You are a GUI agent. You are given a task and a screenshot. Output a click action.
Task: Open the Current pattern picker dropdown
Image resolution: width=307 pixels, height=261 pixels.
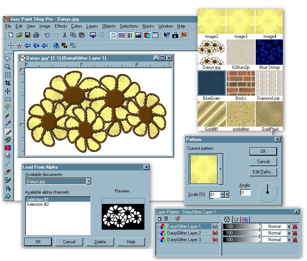[221, 169]
